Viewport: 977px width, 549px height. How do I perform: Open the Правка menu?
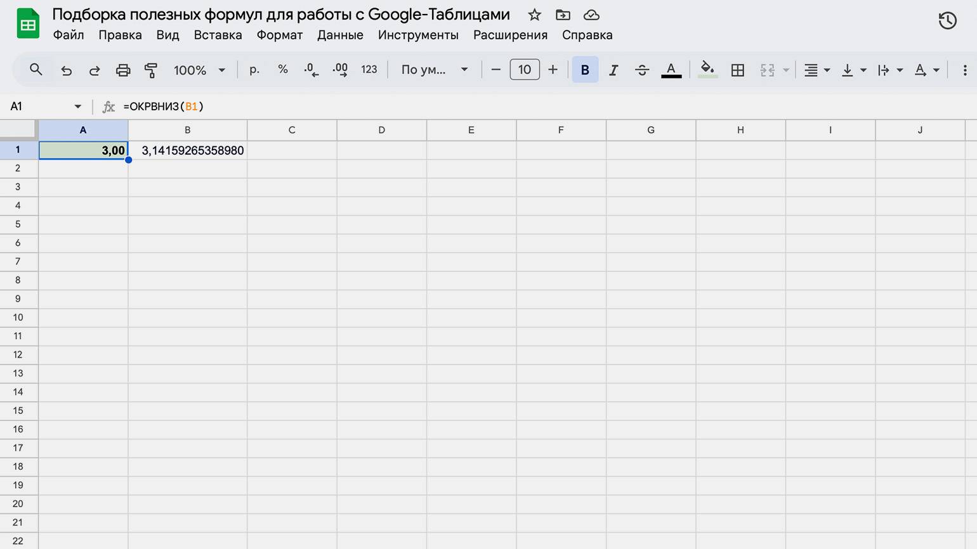120,35
